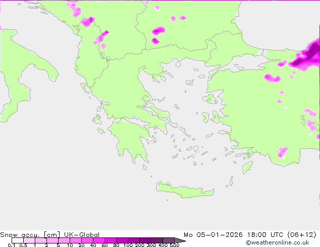
Task: Click the island of Rhodes on map
Action: [247, 167]
